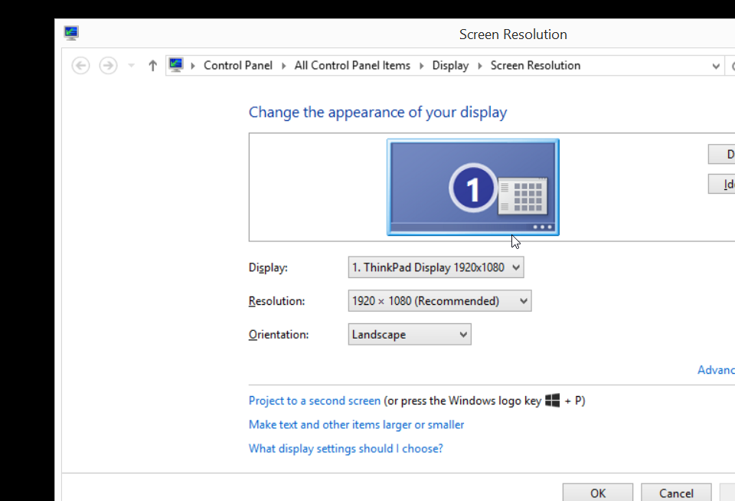The width and height of the screenshot is (735, 501).
Task: Click the Change the appearance of your display heading
Action: click(x=377, y=113)
